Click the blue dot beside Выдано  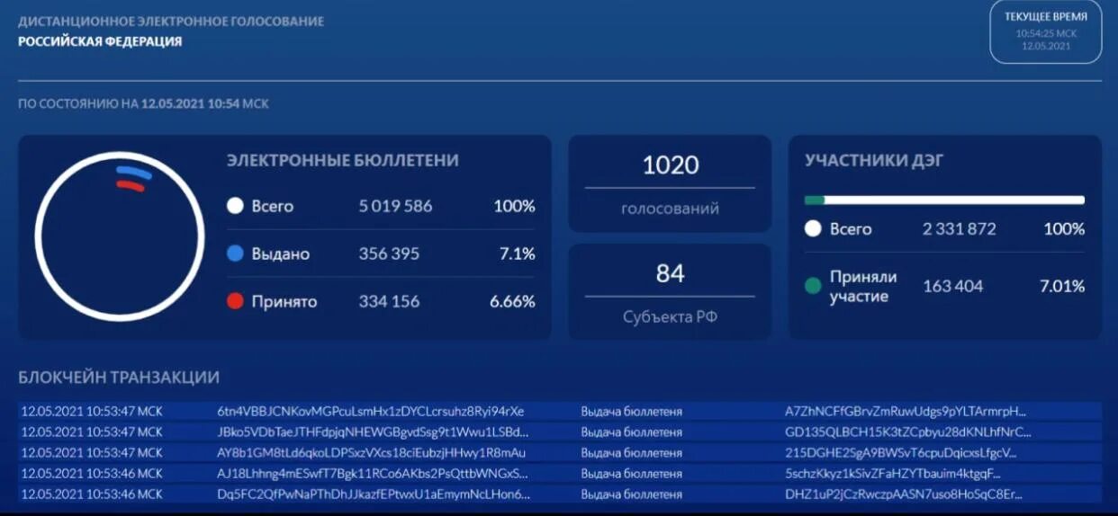pos(235,254)
